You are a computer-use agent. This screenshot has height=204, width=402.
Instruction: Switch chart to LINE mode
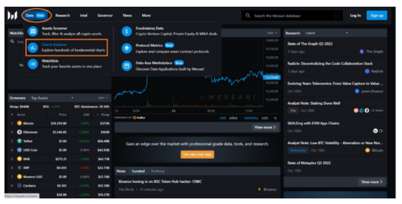click(x=223, y=118)
